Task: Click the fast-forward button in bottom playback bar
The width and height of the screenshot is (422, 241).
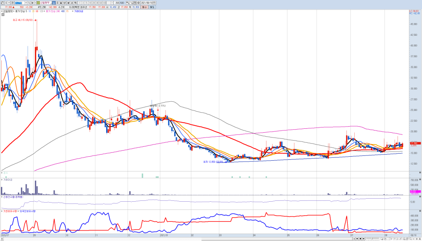Action: point(363,238)
